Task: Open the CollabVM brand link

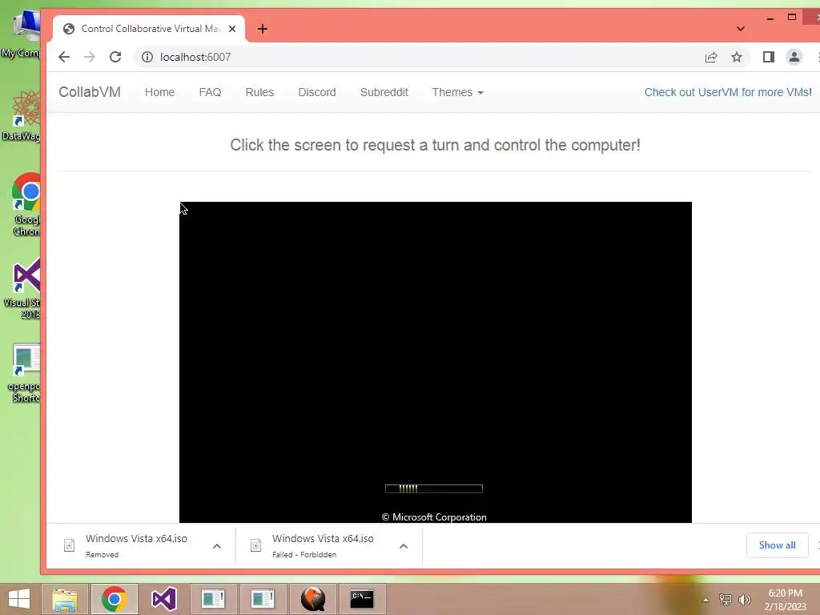Action: click(x=90, y=92)
